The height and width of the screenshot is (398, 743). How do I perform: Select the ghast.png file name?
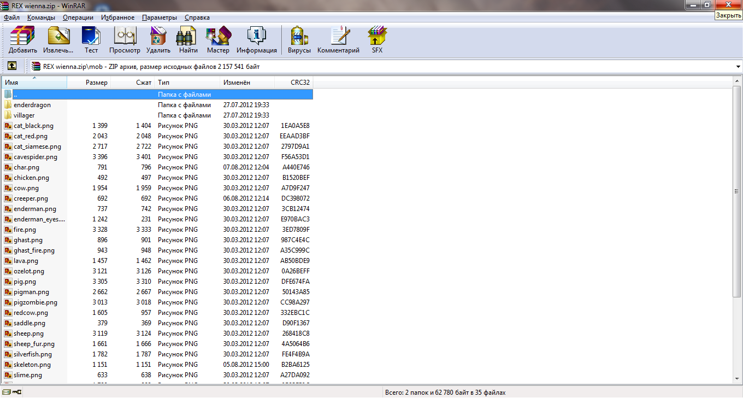(28, 240)
